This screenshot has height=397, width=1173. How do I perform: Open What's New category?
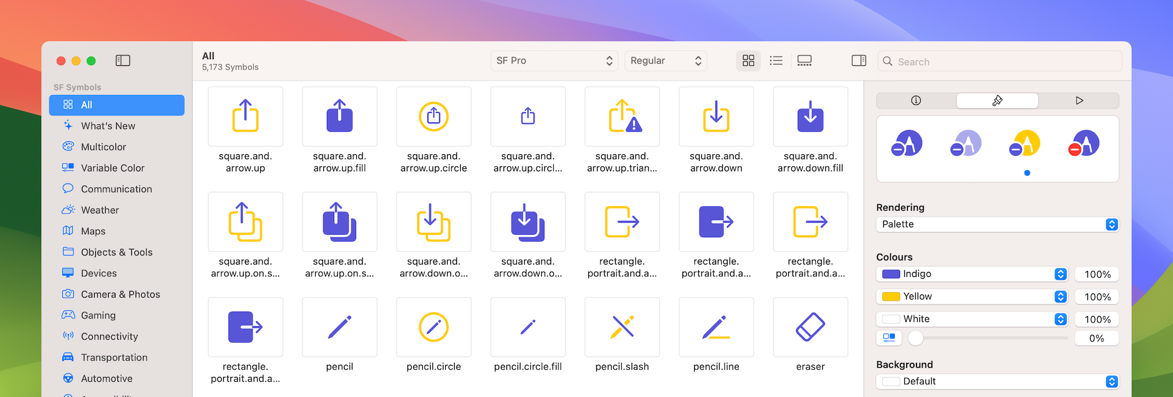click(x=117, y=126)
